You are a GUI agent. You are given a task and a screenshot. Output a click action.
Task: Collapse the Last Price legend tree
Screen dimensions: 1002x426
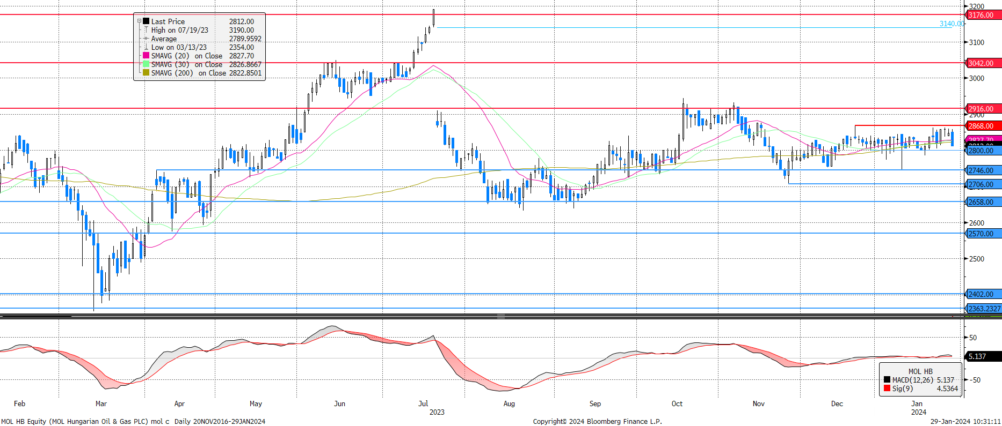(x=139, y=21)
